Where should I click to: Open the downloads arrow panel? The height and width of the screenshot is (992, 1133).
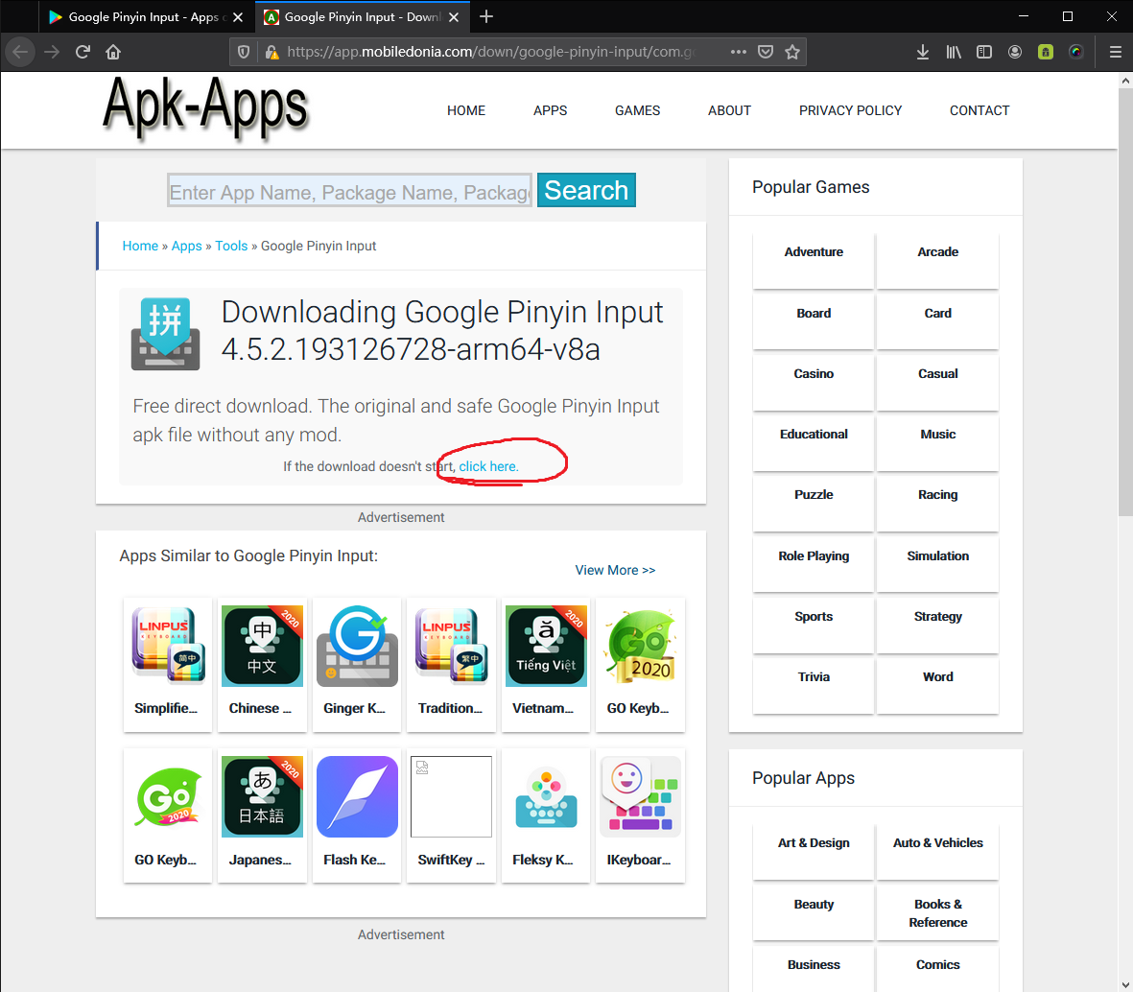click(923, 52)
